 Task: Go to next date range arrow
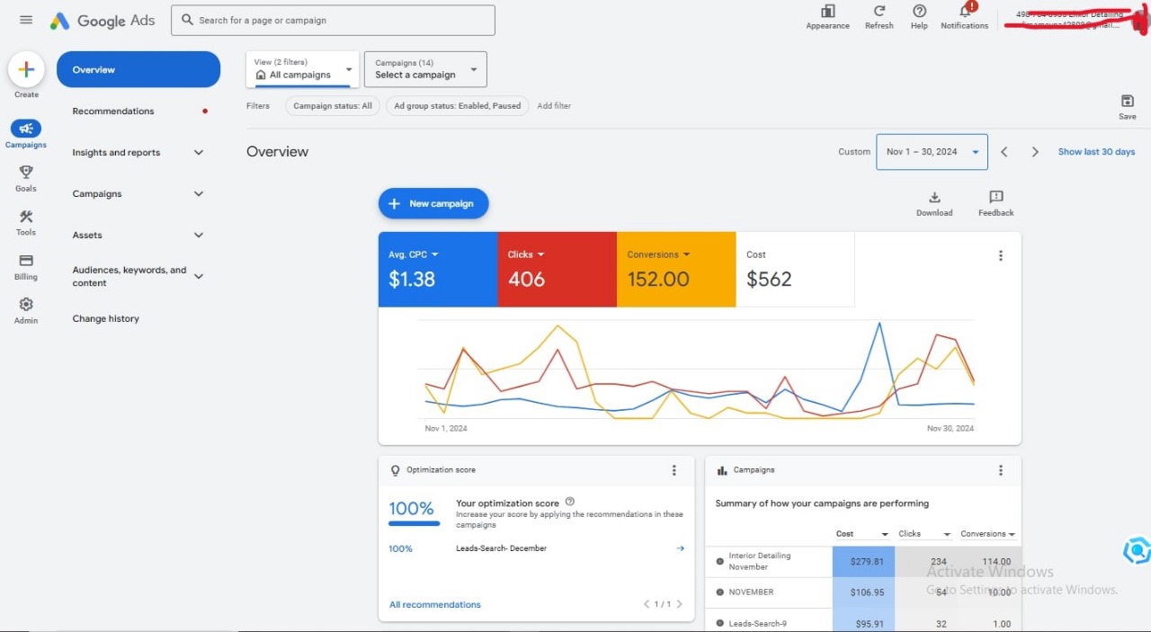tap(1035, 152)
